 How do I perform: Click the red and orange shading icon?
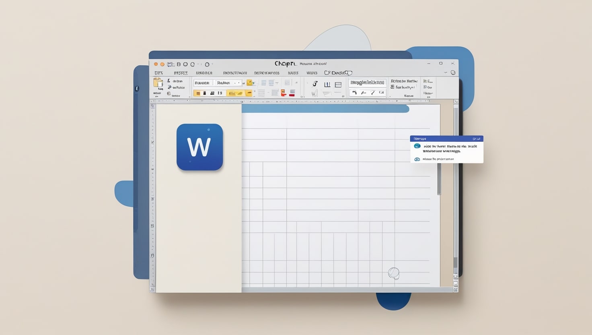[283, 93]
